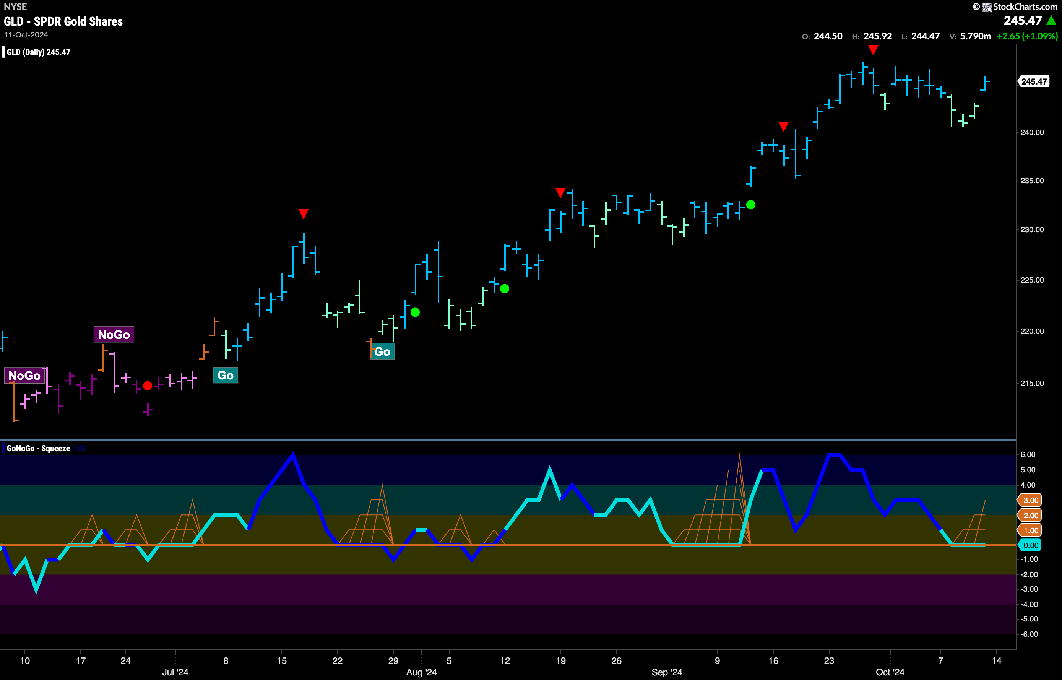The width and height of the screenshot is (1062, 680).
Task: Click the topmost red triangle at the late-September high
Action: point(873,50)
